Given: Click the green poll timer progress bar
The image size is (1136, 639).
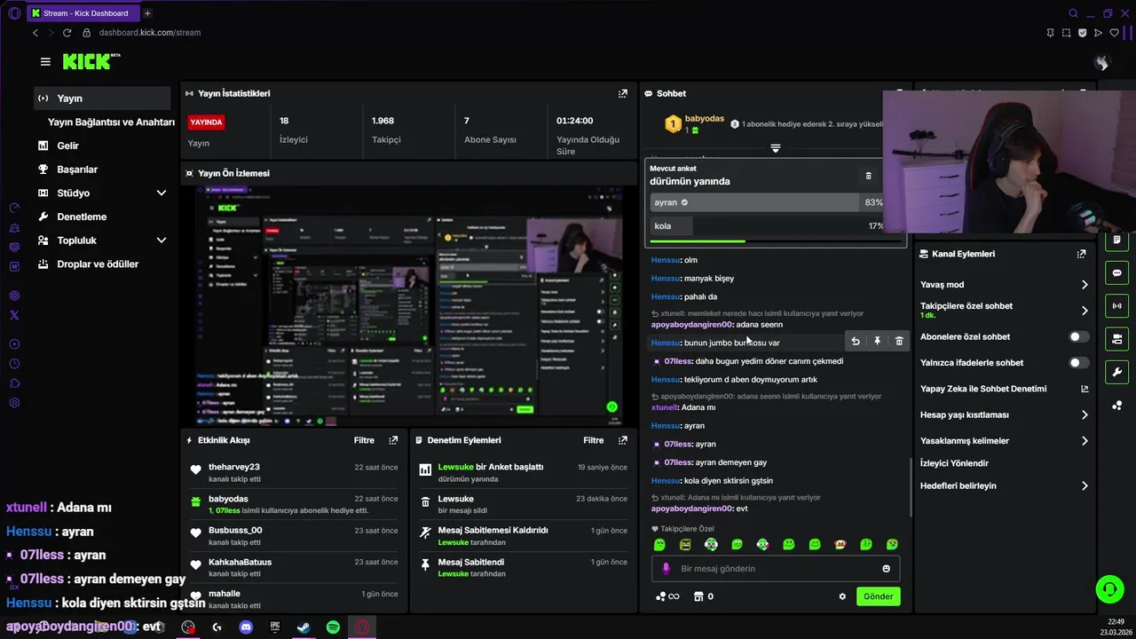Looking at the screenshot, I should (698, 241).
